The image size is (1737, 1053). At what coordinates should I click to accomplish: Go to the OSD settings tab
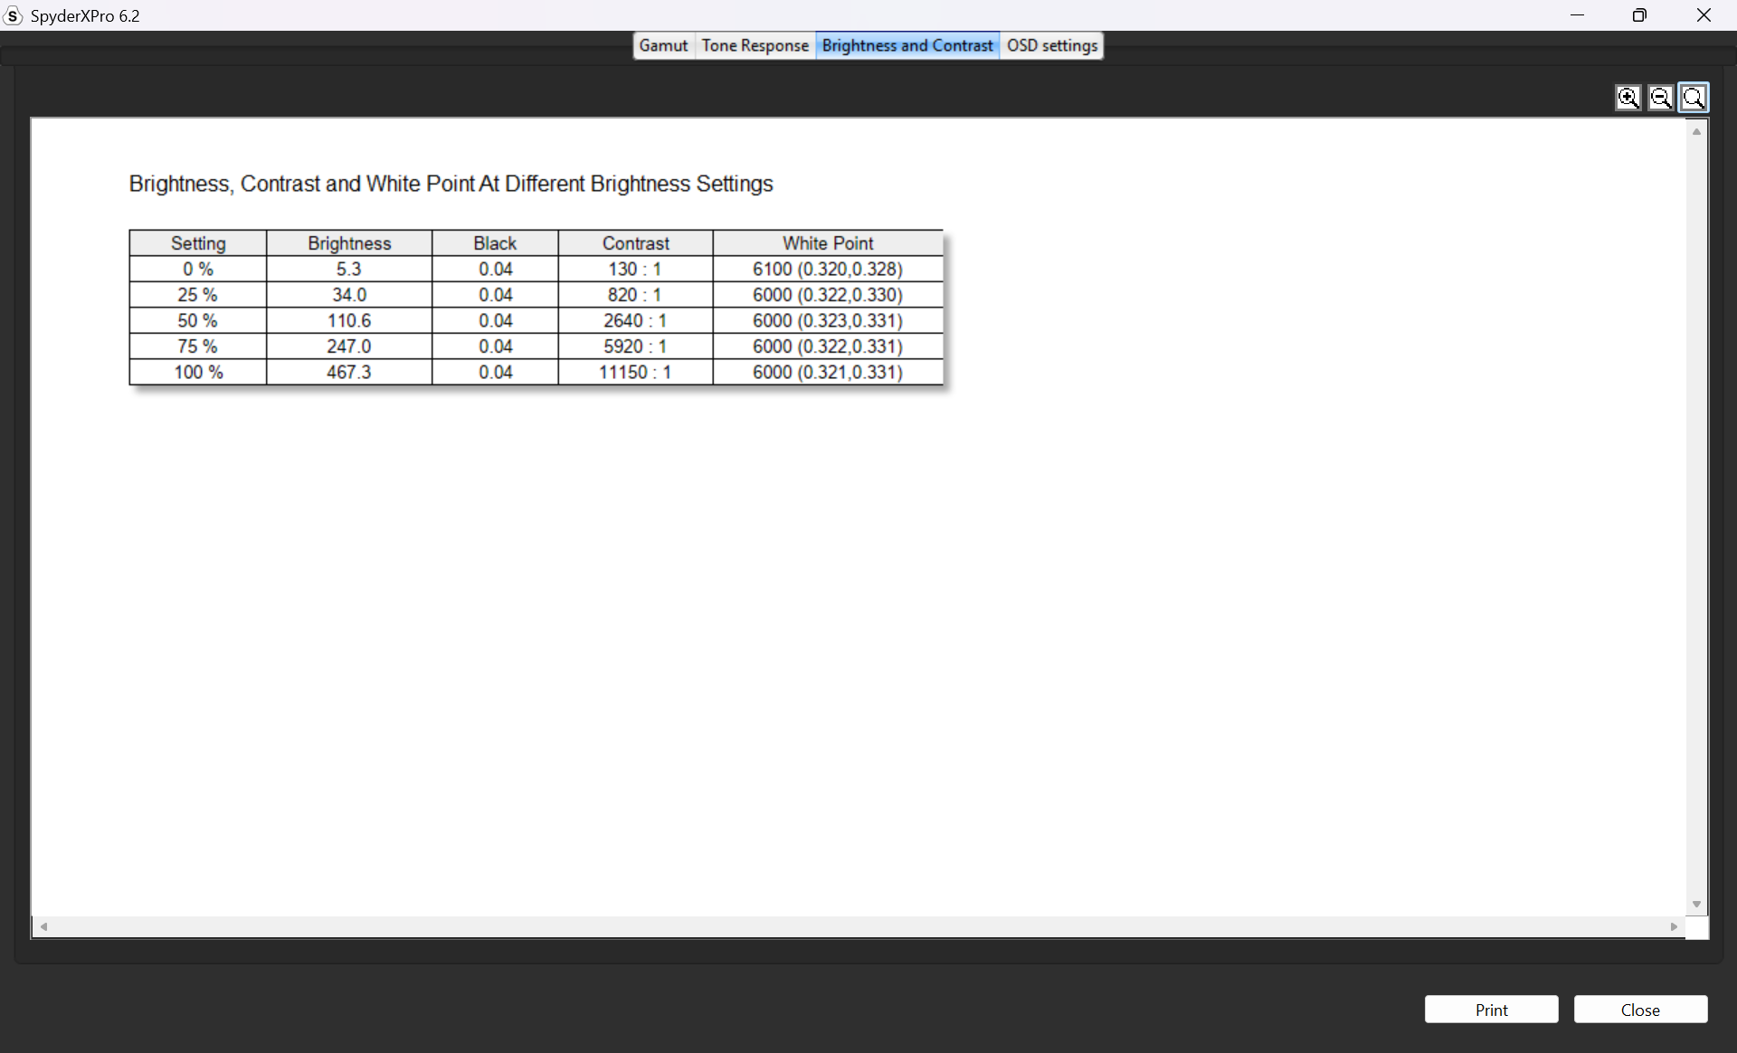coord(1051,45)
